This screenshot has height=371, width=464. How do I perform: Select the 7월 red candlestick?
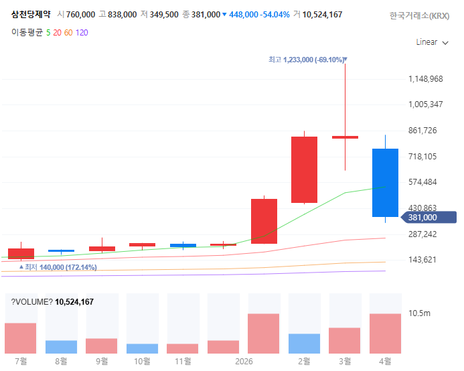click(21, 254)
